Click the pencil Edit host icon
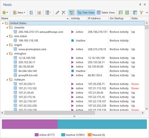149x138 pixels. pyautogui.click(x=57, y=13)
